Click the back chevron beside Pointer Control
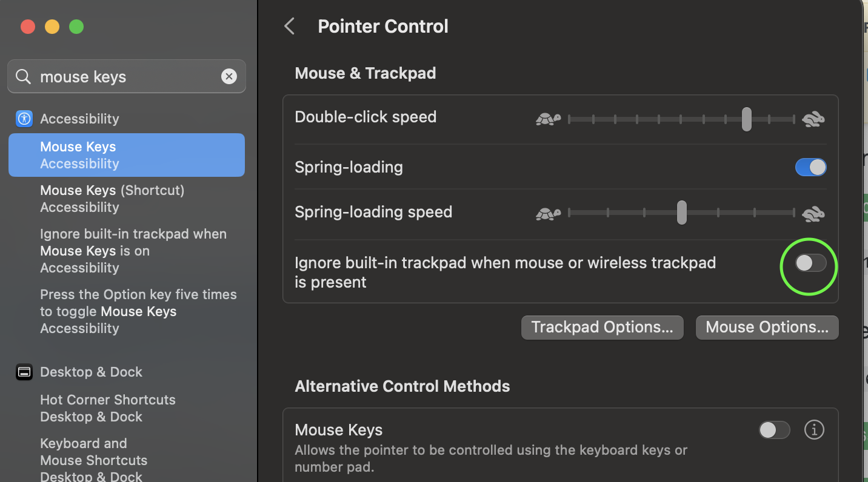Image resolution: width=868 pixels, height=482 pixels. pos(290,26)
